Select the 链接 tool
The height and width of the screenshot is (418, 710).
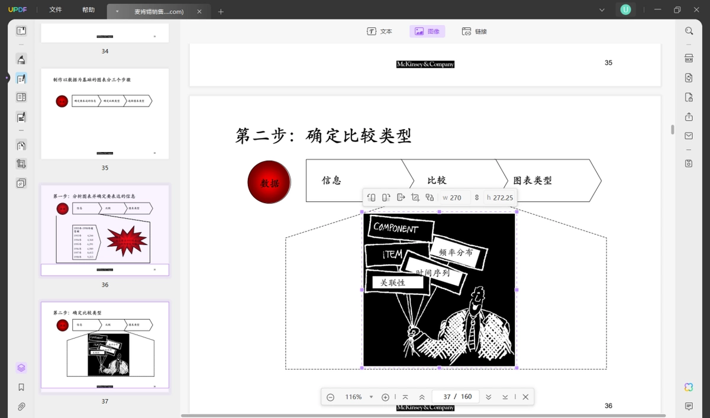[475, 31]
